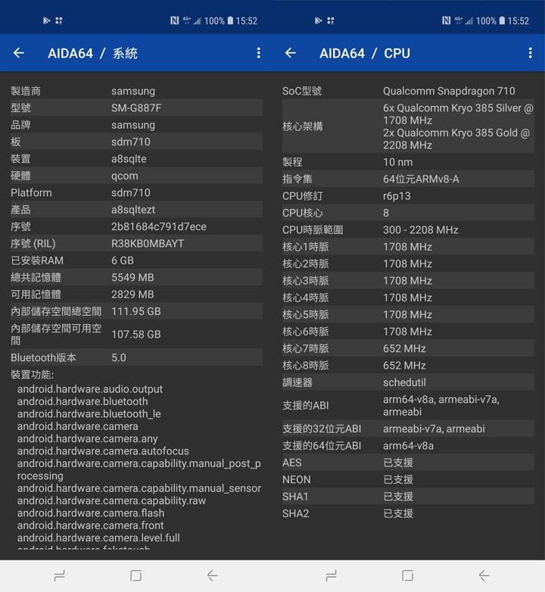Select 64-bit ABI value arm64-v8a

tap(408, 446)
